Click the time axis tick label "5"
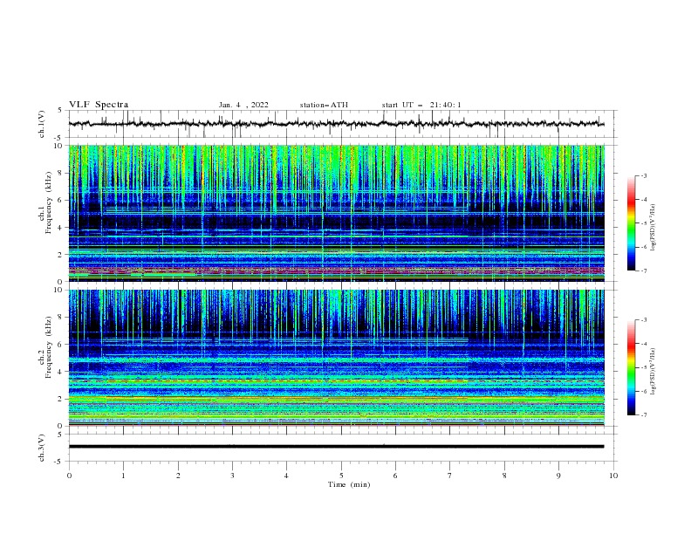 click(x=341, y=476)
